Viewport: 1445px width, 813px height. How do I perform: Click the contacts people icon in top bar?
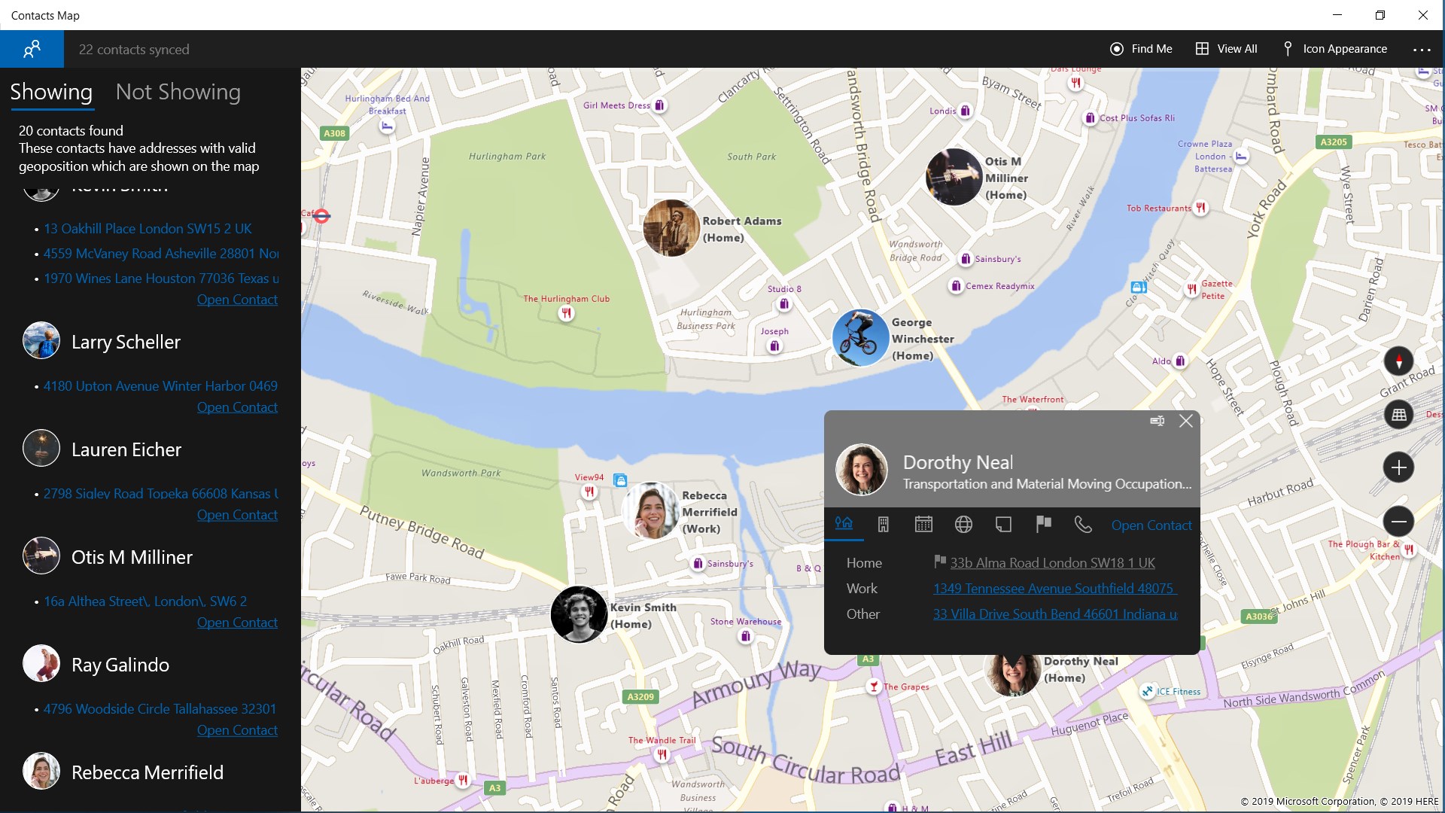(x=32, y=50)
